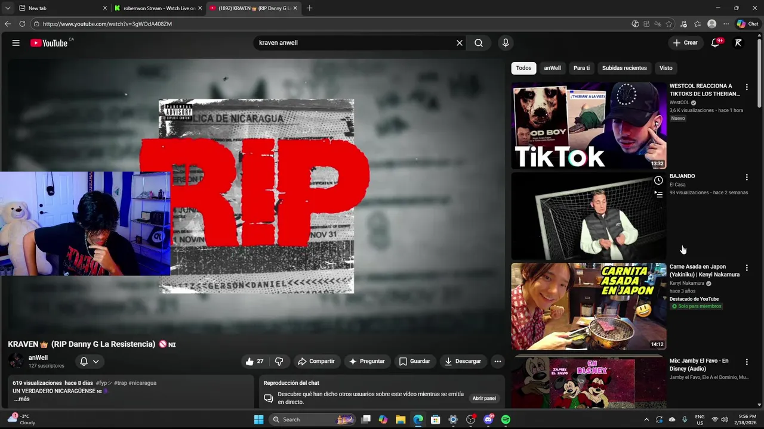The width and height of the screenshot is (764, 429).
Task: Select the Todos filter chip
Action: click(x=523, y=68)
